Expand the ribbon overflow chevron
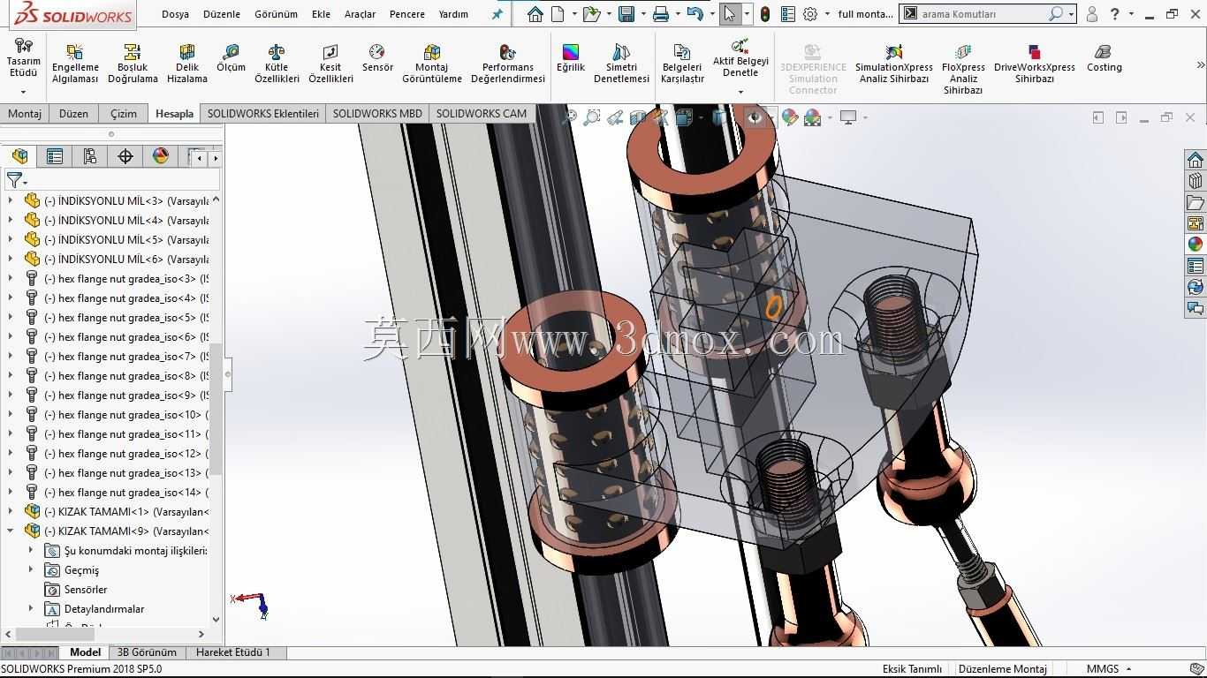 pyautogui.click(x=1200, y=64)
